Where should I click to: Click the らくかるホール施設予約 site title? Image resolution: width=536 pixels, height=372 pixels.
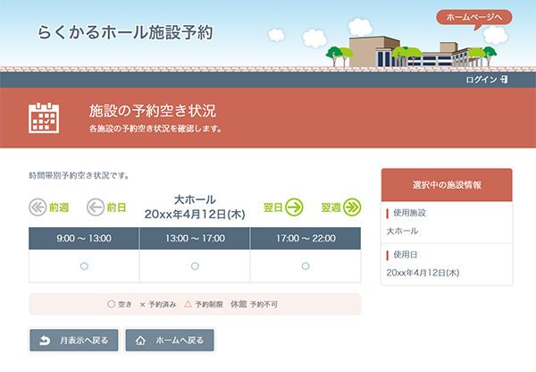pyautogui.click(x=125, y=32)
